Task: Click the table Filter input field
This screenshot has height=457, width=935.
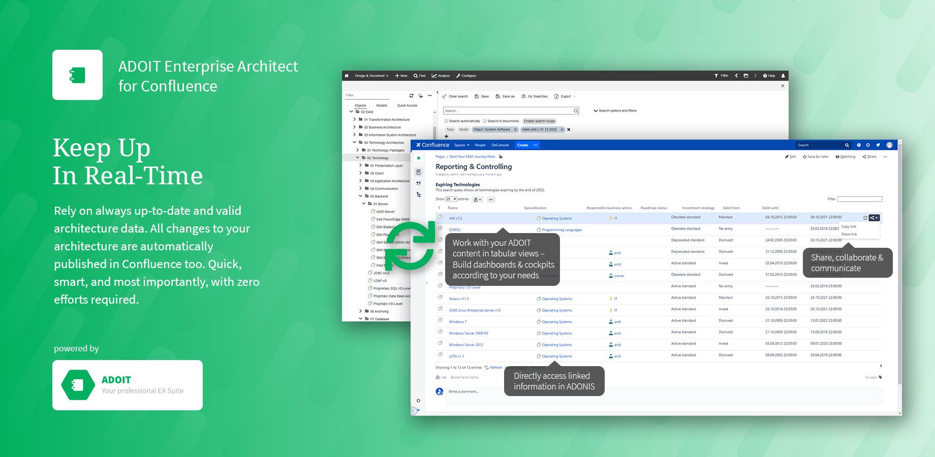Action: [x=859, y=199]
